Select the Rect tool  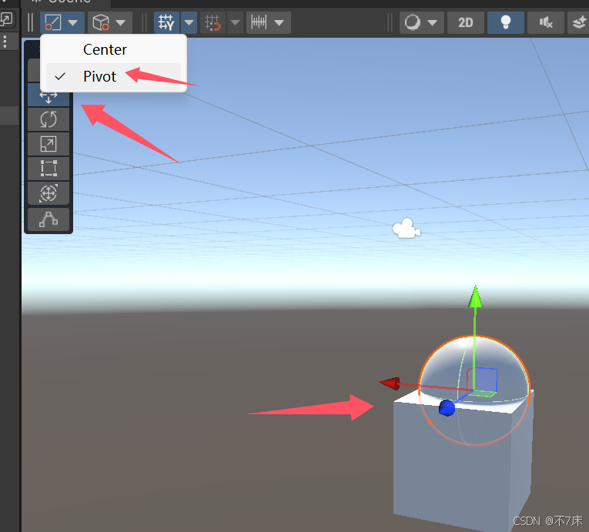[49, 169]
